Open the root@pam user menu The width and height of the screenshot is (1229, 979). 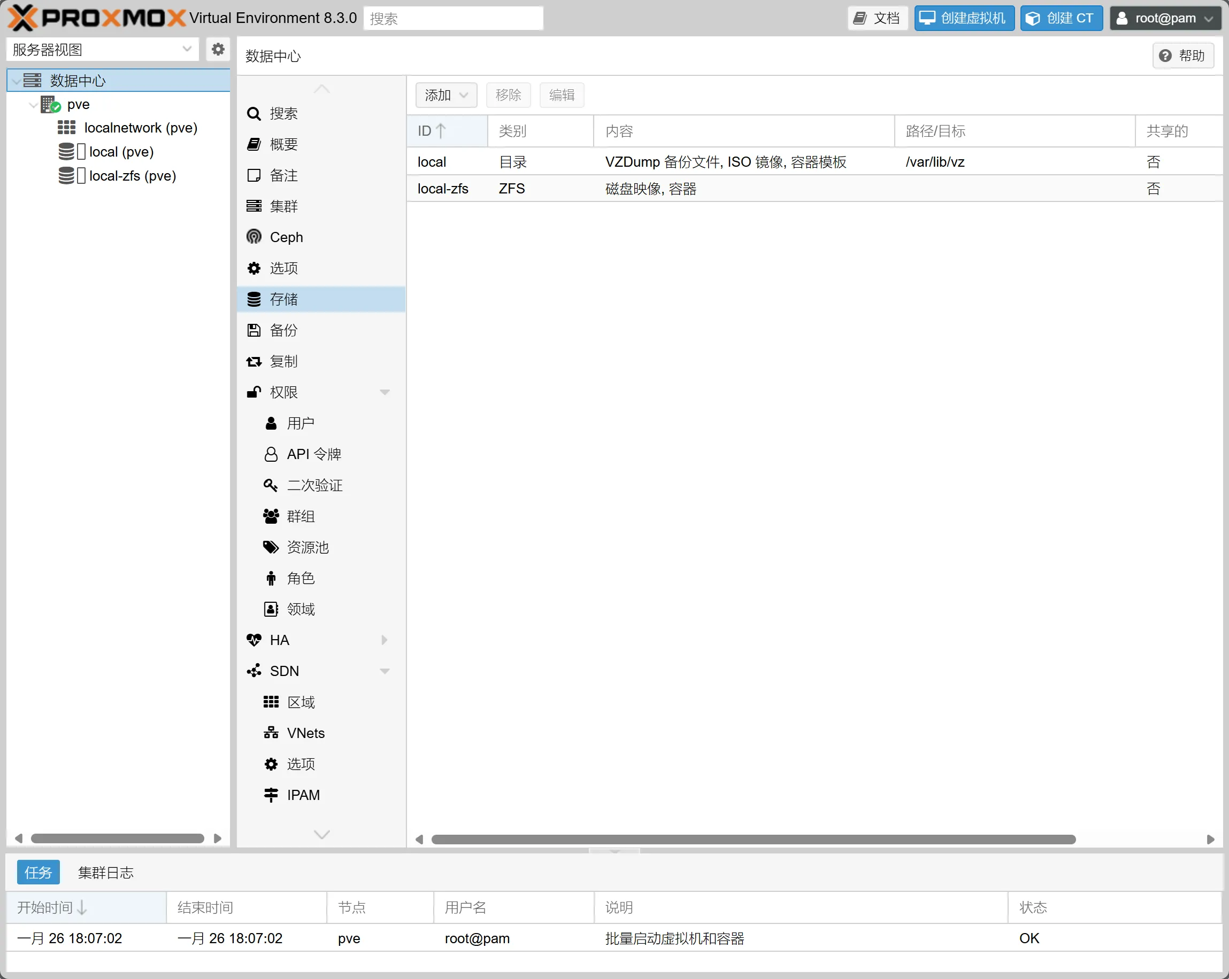1165,18
